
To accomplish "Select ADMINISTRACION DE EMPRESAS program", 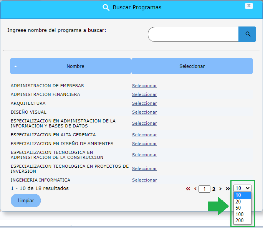I will tap(144, 86).
